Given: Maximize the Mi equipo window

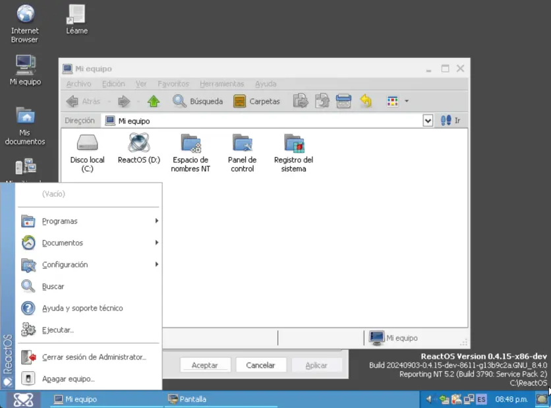Looking at the screenshot, I should [445, 69].
